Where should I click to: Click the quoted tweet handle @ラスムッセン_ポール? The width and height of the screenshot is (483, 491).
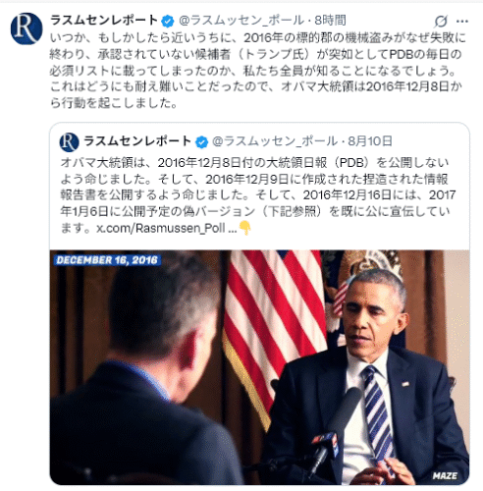[275, 141]
